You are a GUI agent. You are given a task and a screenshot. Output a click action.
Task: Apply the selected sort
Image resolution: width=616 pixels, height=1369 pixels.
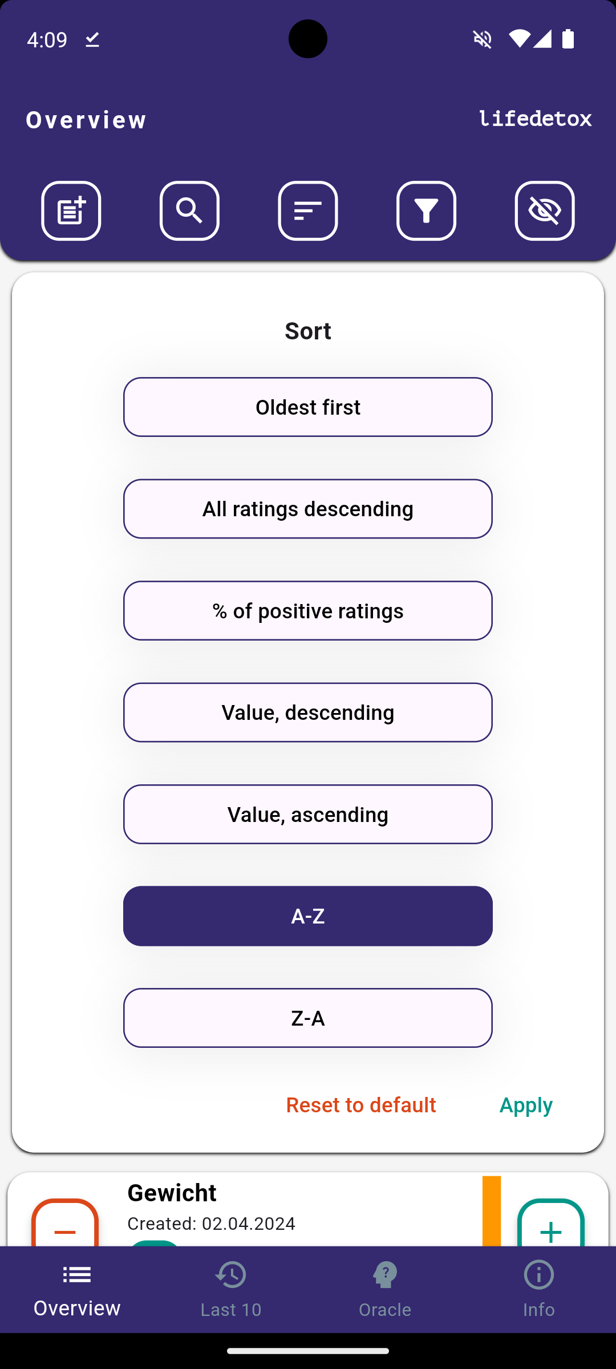[x=526, y=1105]
